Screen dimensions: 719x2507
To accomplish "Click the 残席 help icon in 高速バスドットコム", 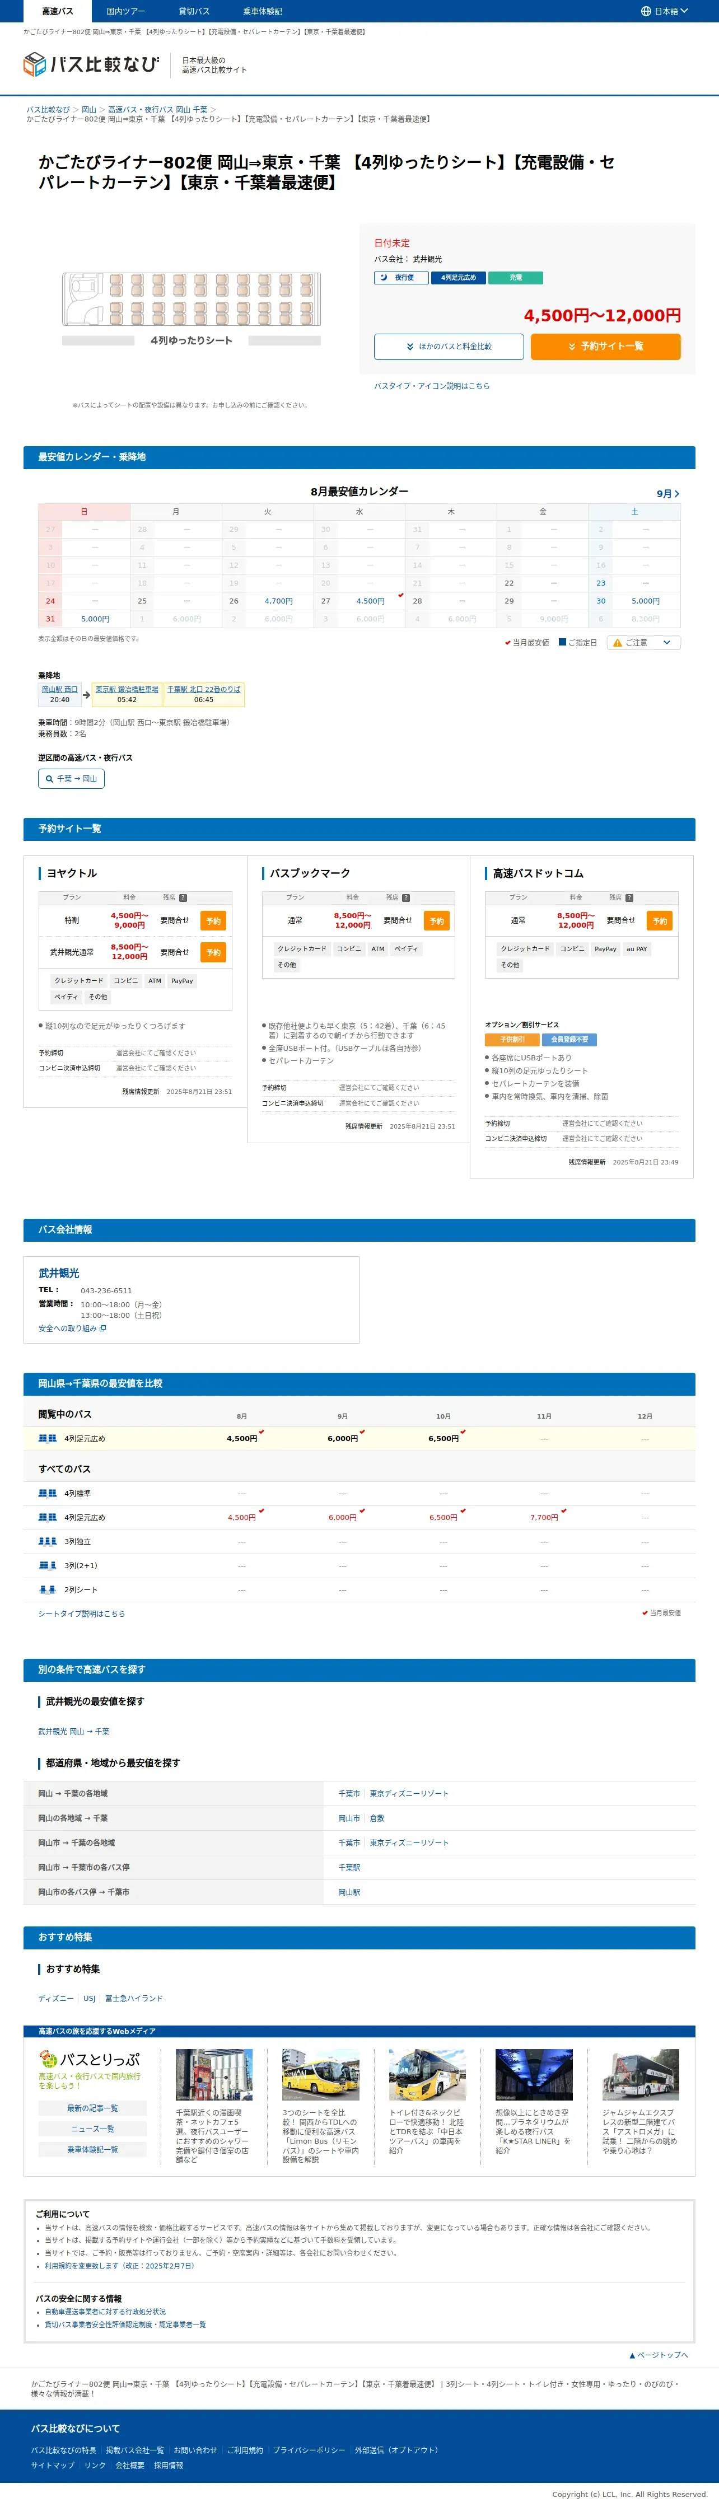I will (x=628, y=897).
